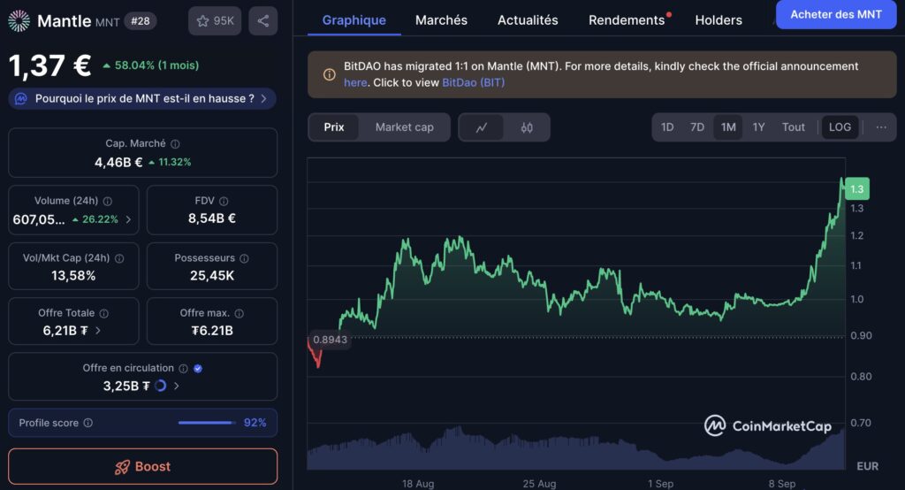Open the Graphique tab

tap(354, 20)
